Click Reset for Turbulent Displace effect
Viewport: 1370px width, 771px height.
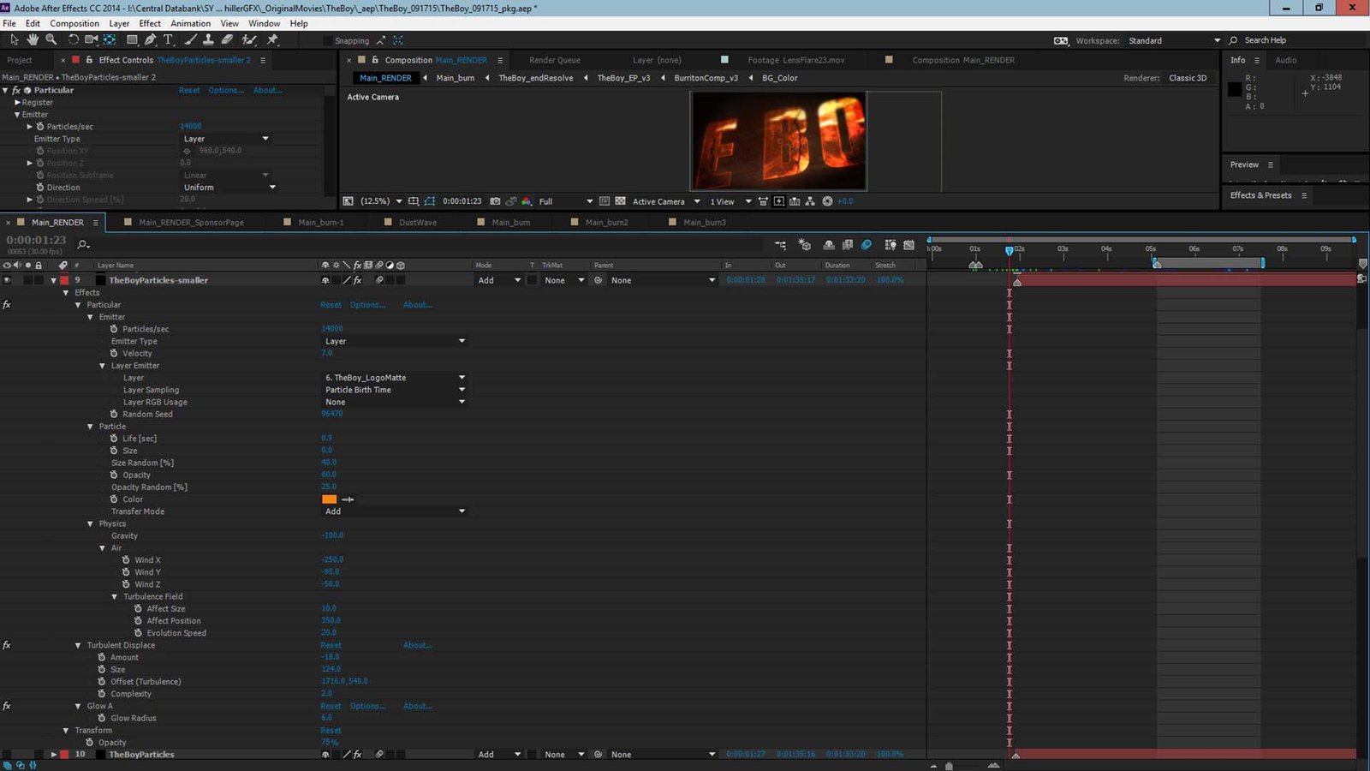[x=331, y=645]
